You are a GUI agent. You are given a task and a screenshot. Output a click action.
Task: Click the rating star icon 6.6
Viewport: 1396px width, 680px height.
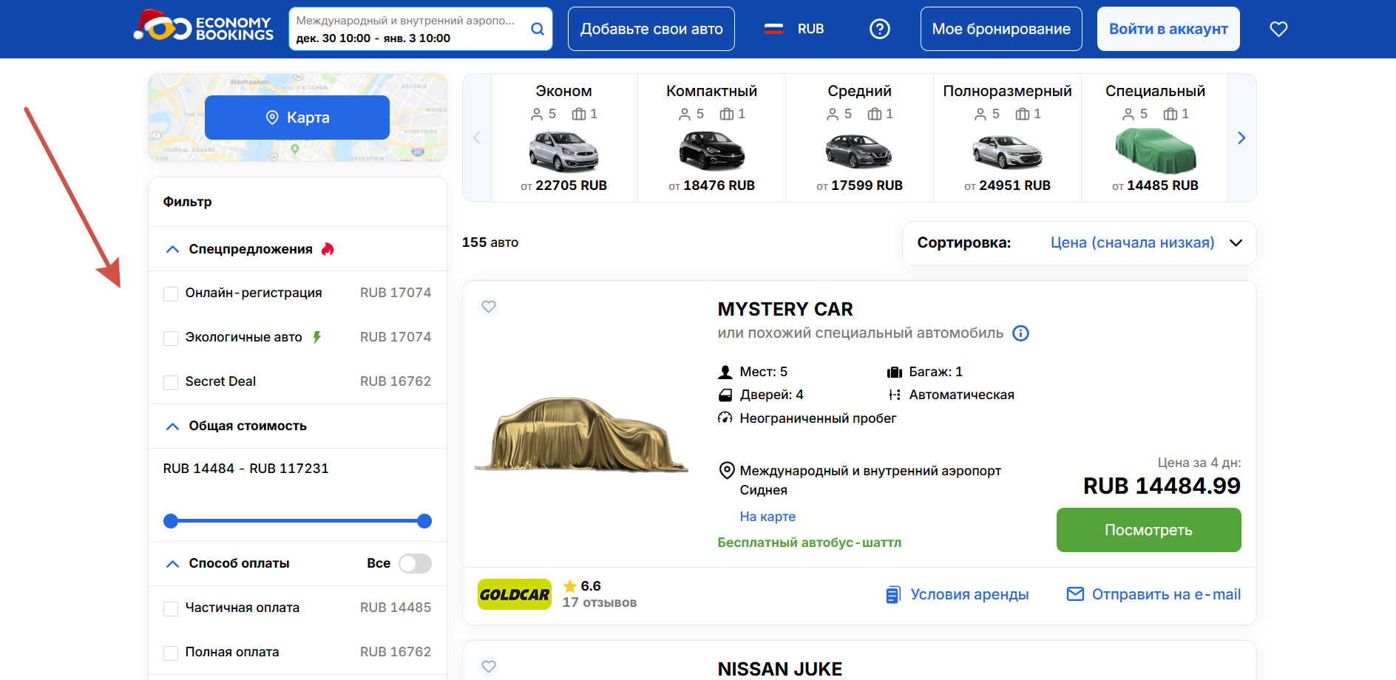pos(570,586)
